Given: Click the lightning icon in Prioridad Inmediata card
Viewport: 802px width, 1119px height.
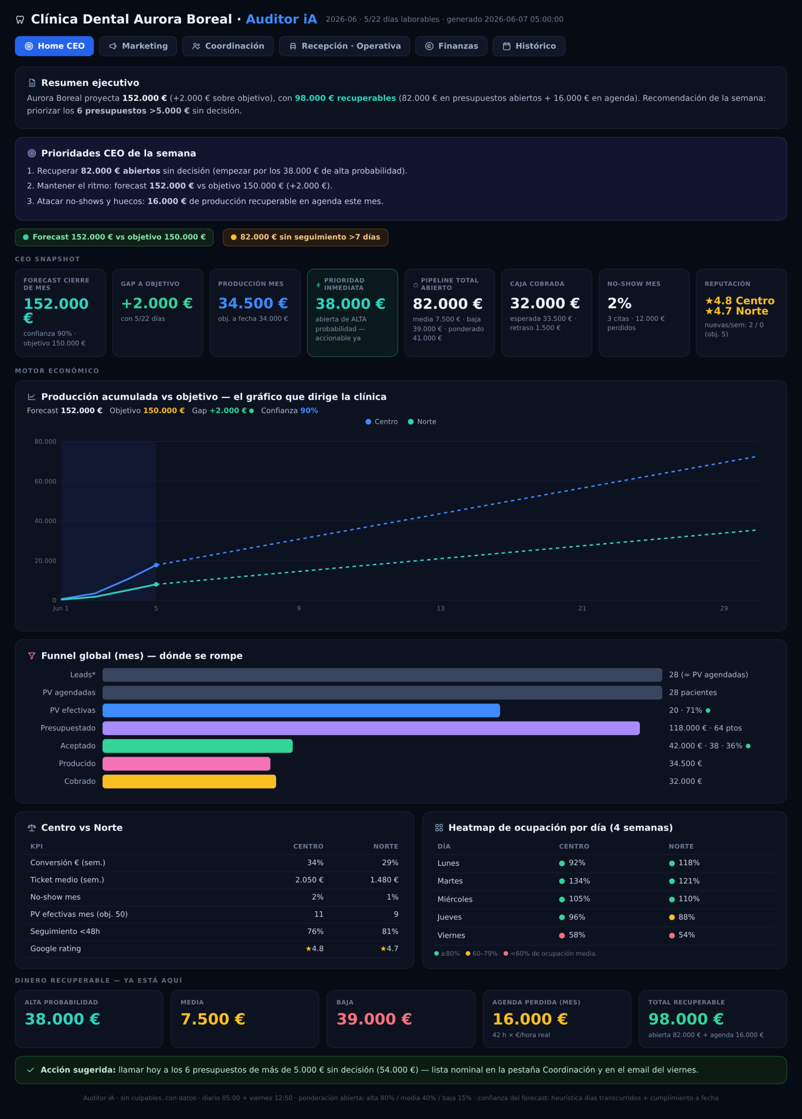Looking at the screenshot, I should click(x=318, y=285).
